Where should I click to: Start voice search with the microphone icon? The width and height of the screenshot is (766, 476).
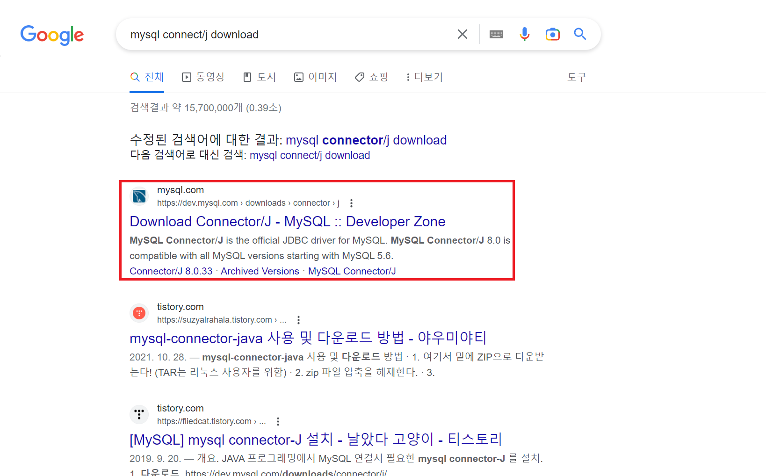point(525,34)
